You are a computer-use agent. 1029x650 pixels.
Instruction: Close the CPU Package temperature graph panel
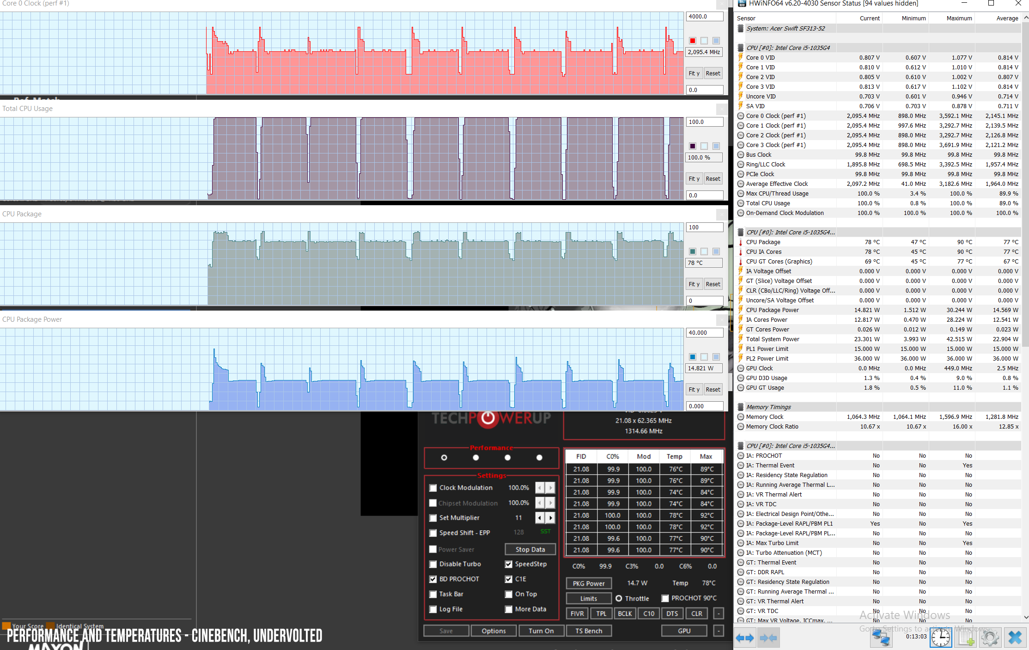point(722,215)
